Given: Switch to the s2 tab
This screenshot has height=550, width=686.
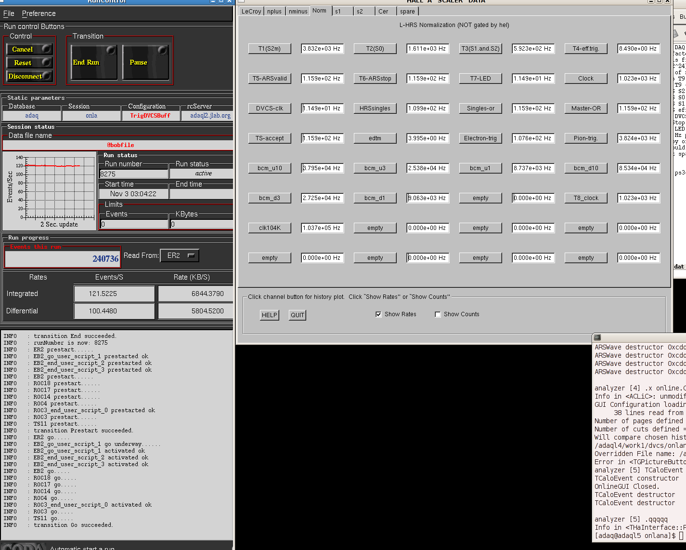Looking at the screenshot, I should click(x=364, y=11).
